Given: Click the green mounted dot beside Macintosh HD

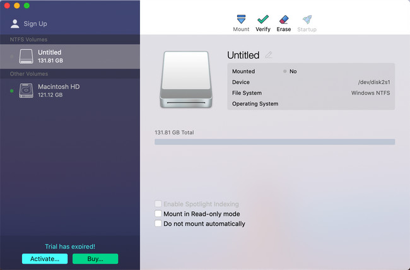Looking at the screenshot, I should pyautogui.click(x=12, y=91).
